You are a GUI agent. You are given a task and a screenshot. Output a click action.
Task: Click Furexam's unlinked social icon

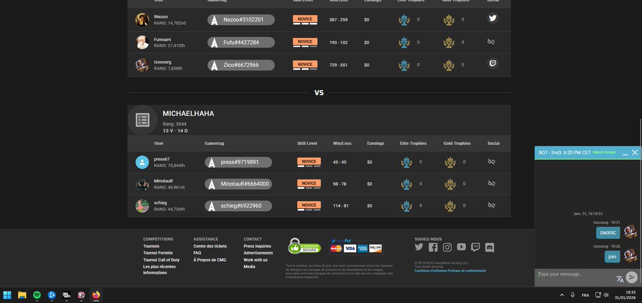pyautogui.click(x=491, y=42)
